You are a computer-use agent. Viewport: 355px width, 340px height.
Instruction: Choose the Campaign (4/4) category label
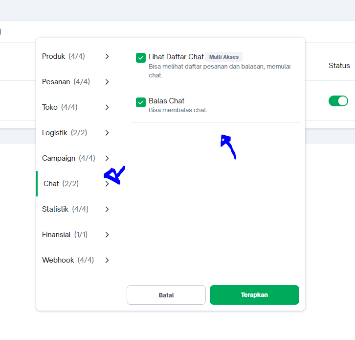pos(68,158)
